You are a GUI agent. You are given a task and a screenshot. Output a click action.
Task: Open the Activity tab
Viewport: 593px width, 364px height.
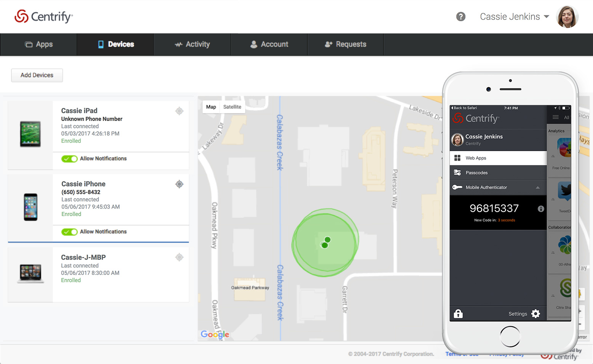pos(192,44)
